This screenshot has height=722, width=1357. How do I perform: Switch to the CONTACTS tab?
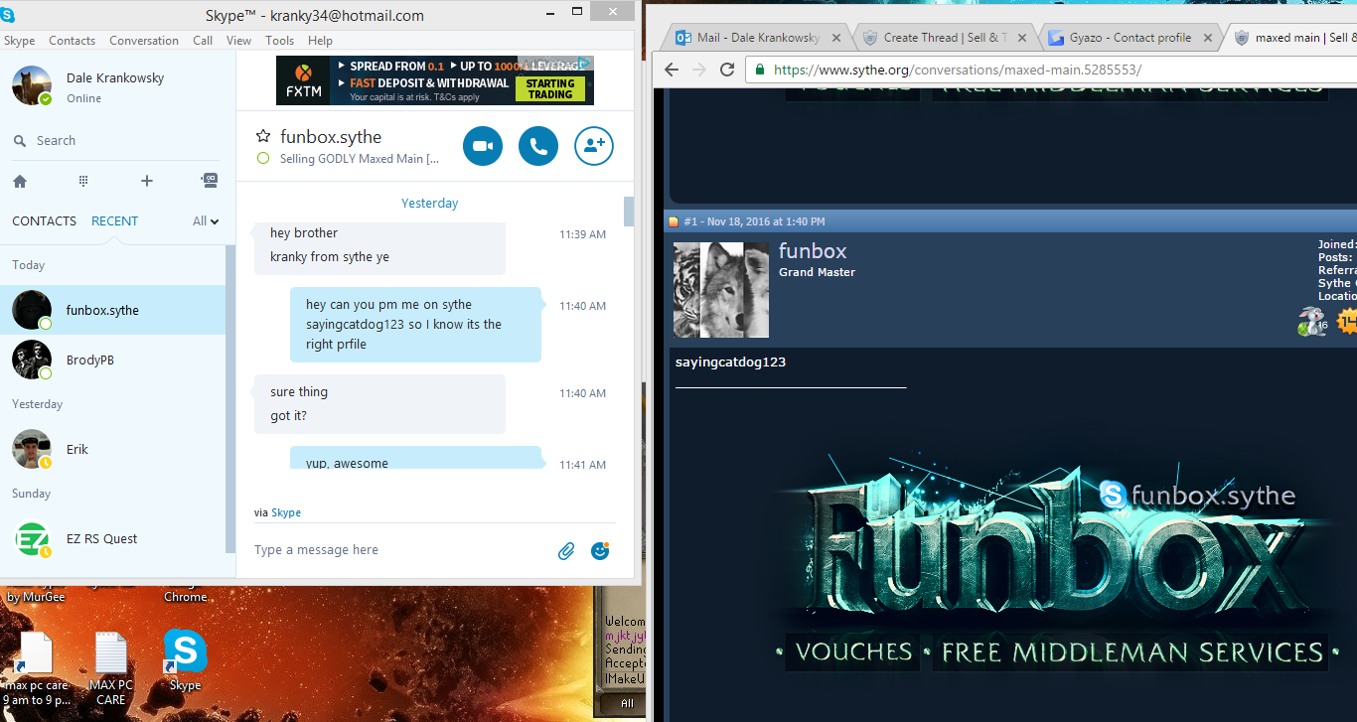tap(44, 221)
